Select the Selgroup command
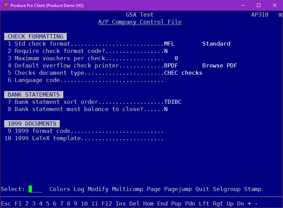The width and height of the screenshot is (283, 208). [x=227, y=189]
